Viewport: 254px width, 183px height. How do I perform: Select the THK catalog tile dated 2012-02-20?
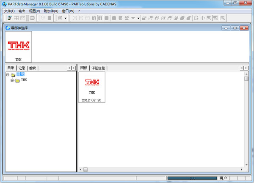(92, 87)
